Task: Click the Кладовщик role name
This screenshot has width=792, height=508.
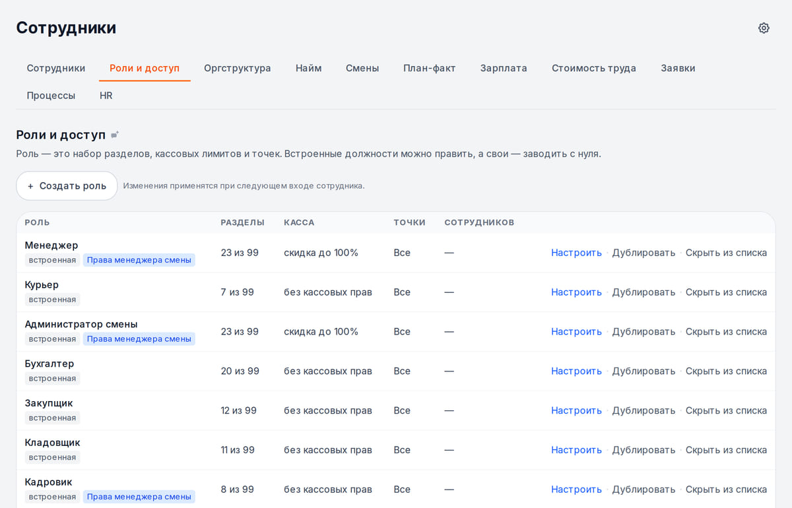Action: [52, 443]
